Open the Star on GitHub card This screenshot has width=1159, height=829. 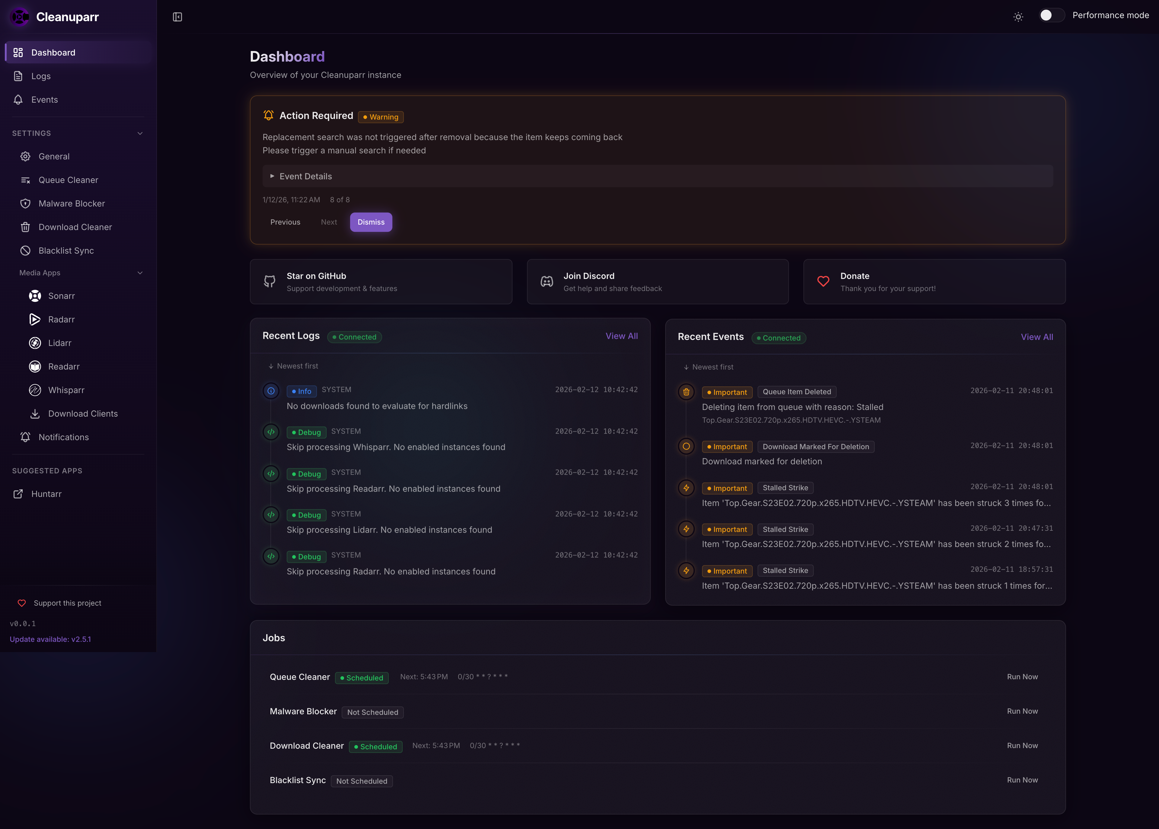381,282
